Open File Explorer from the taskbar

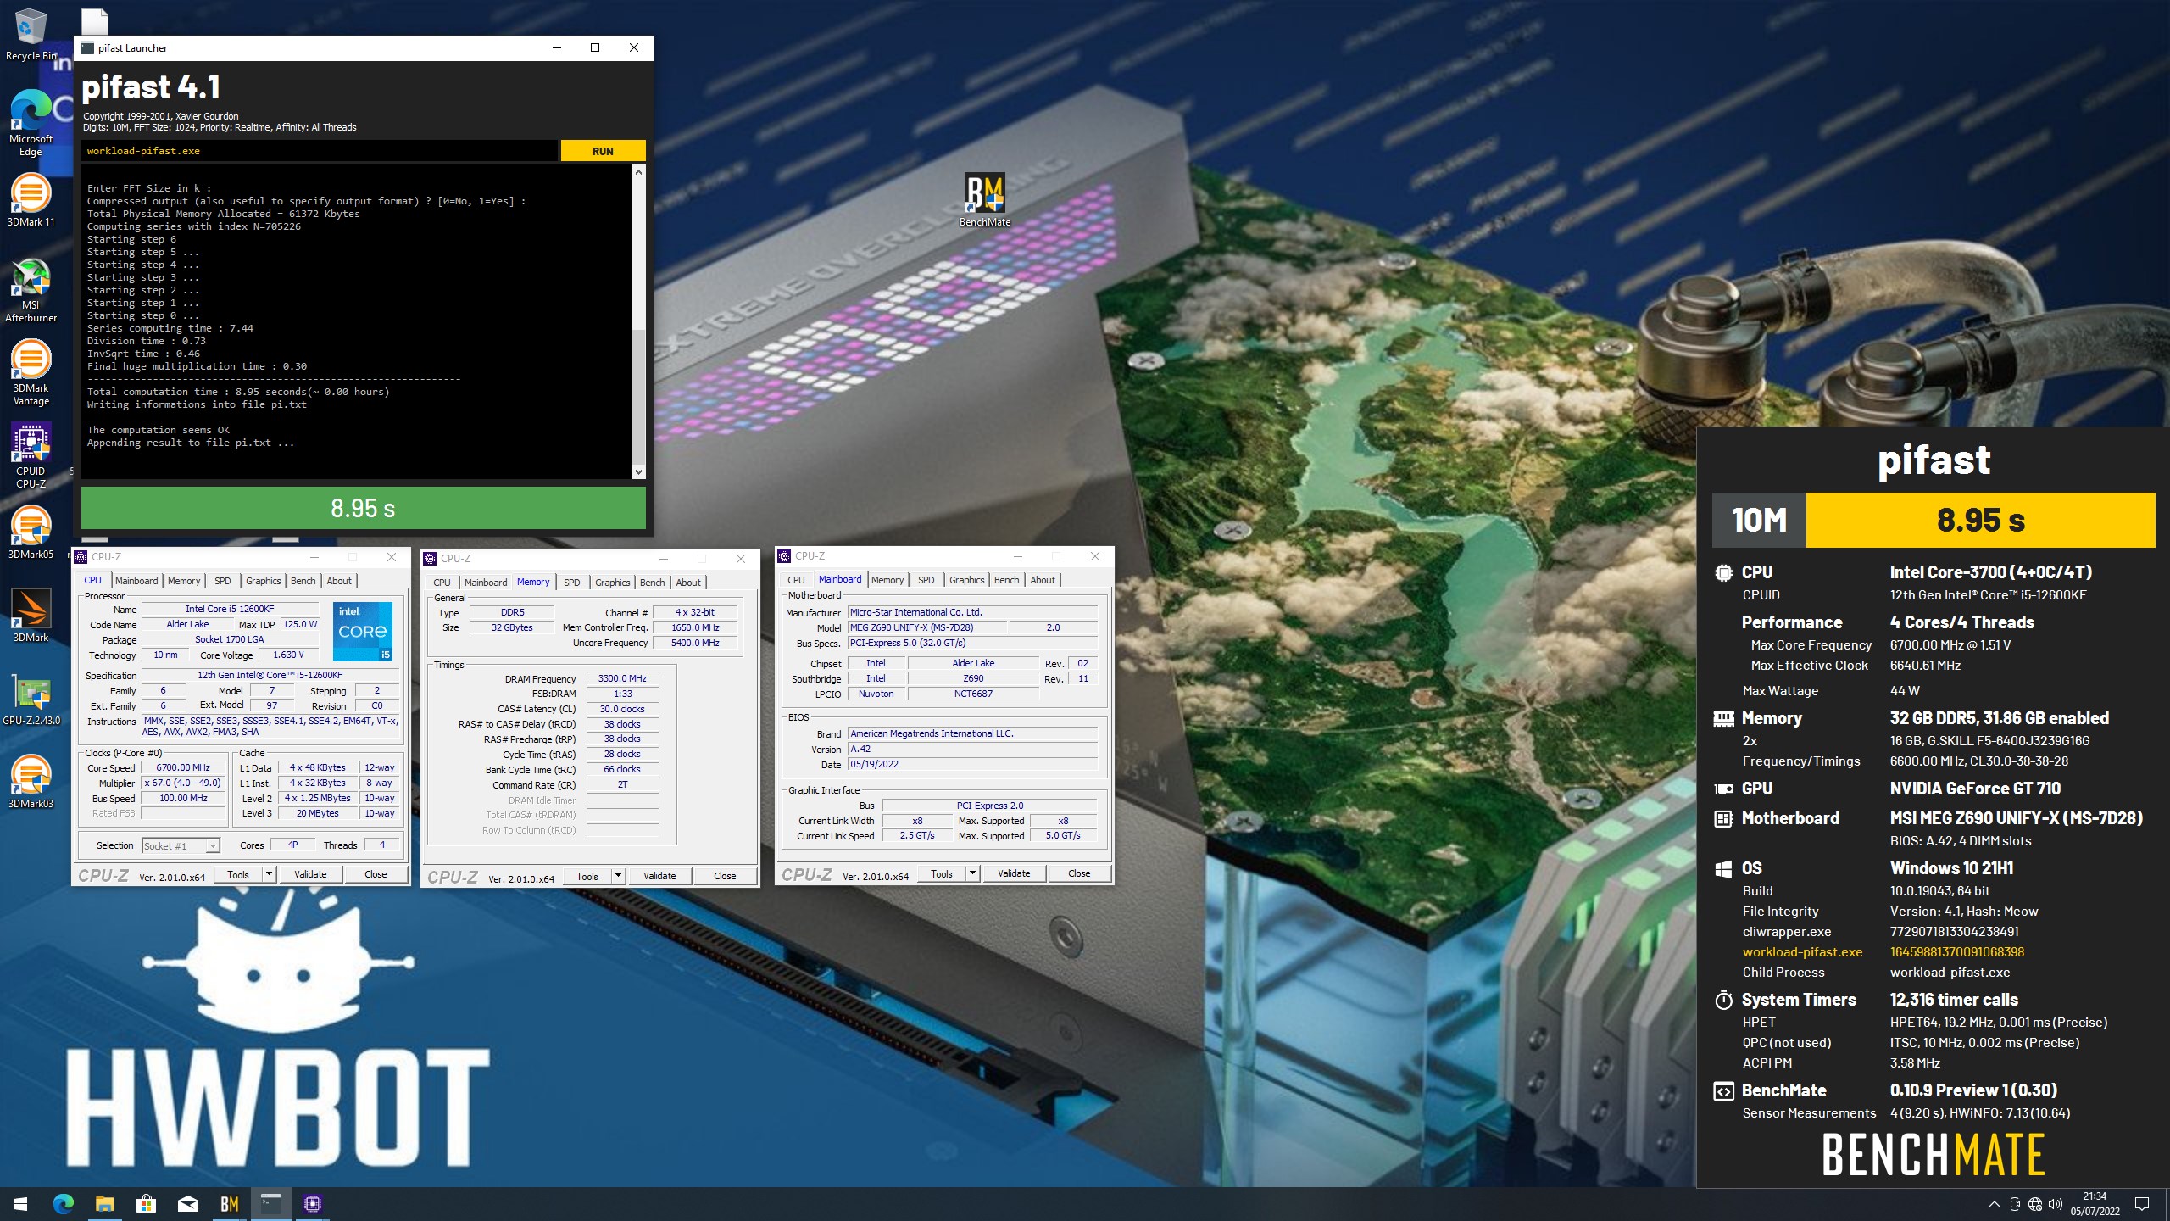pyautogui.click(x=104, y=1204)
